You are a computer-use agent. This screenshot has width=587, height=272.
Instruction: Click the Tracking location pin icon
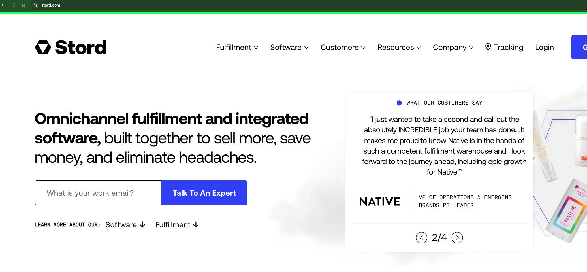tap(488, 47)
